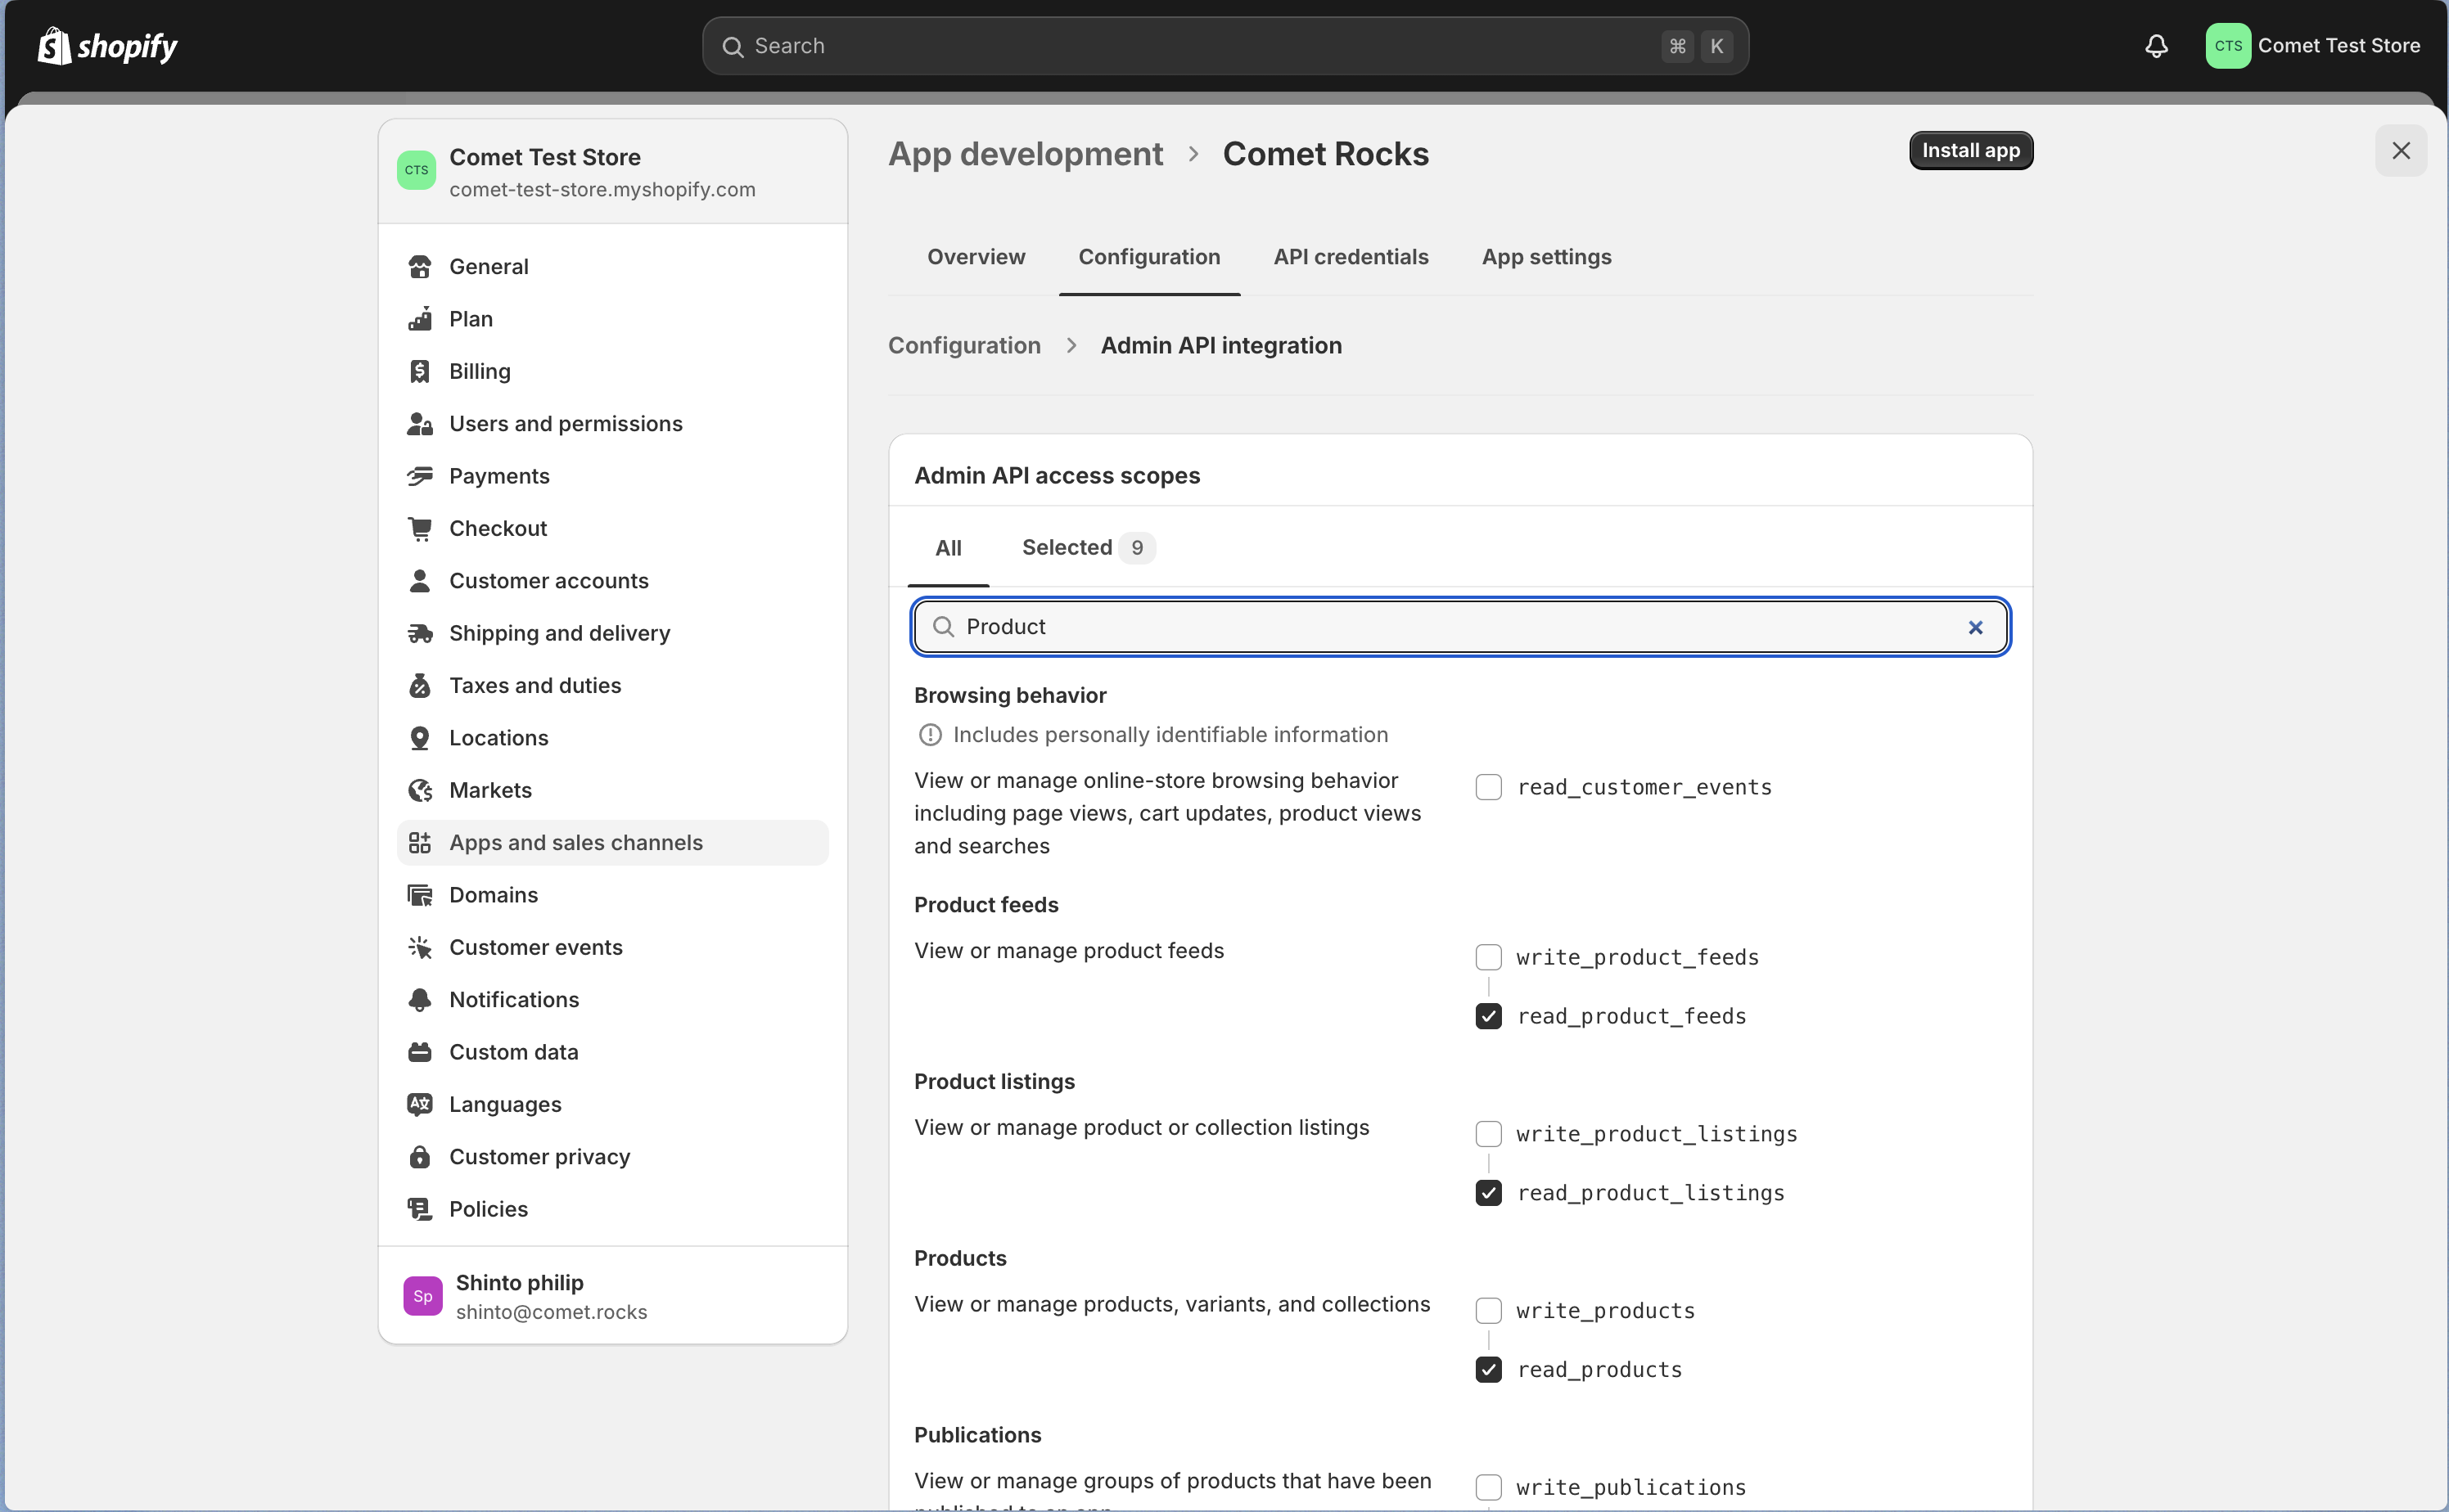
Task: Click "Includes personally identifiable information" note
Action: [1170, 735]
